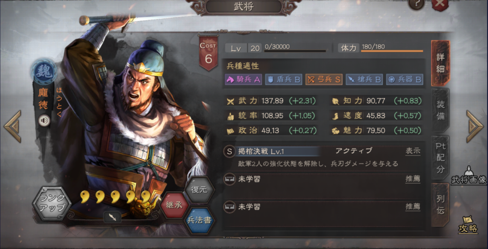The height and width of the screenshot is (249, 488).
Task: Play the 龐徳 voice speaker icon
Action: (x=44, y=121)
